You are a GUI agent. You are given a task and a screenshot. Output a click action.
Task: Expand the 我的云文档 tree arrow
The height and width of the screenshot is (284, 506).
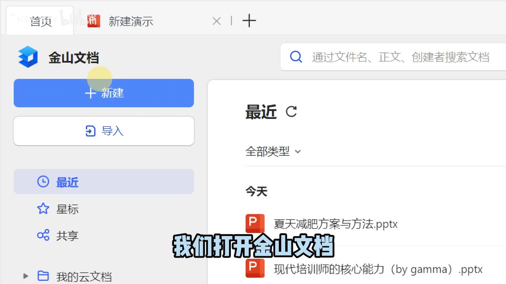click(26, 276)
